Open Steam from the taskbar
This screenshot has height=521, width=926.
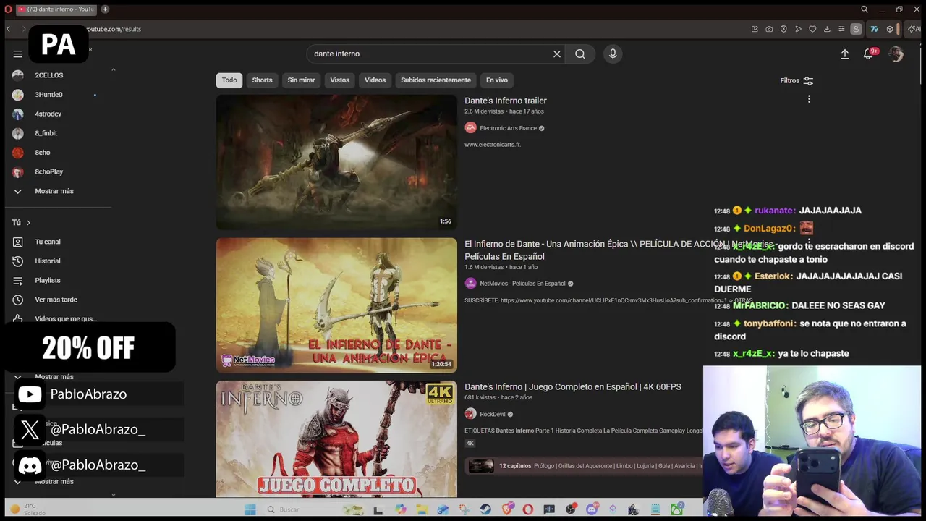(485, 509)
